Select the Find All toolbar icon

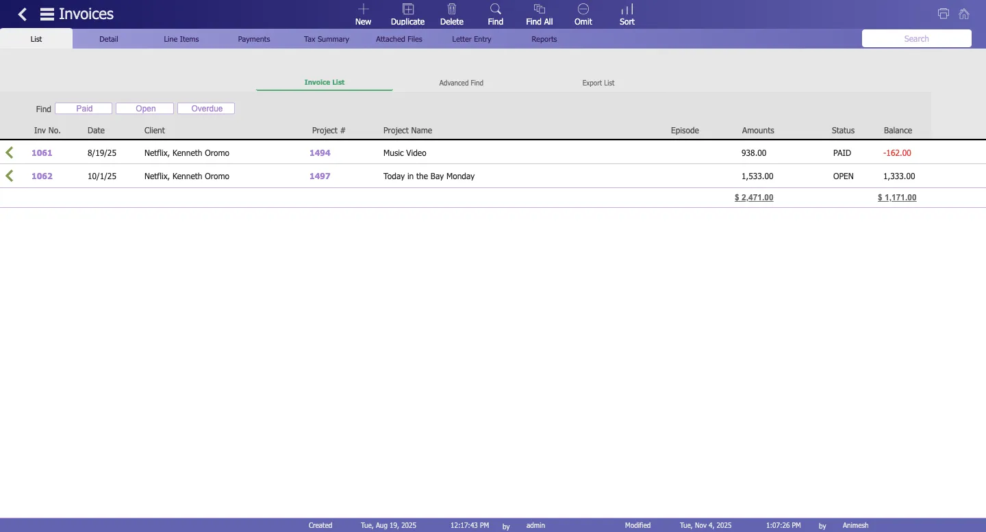539,14
